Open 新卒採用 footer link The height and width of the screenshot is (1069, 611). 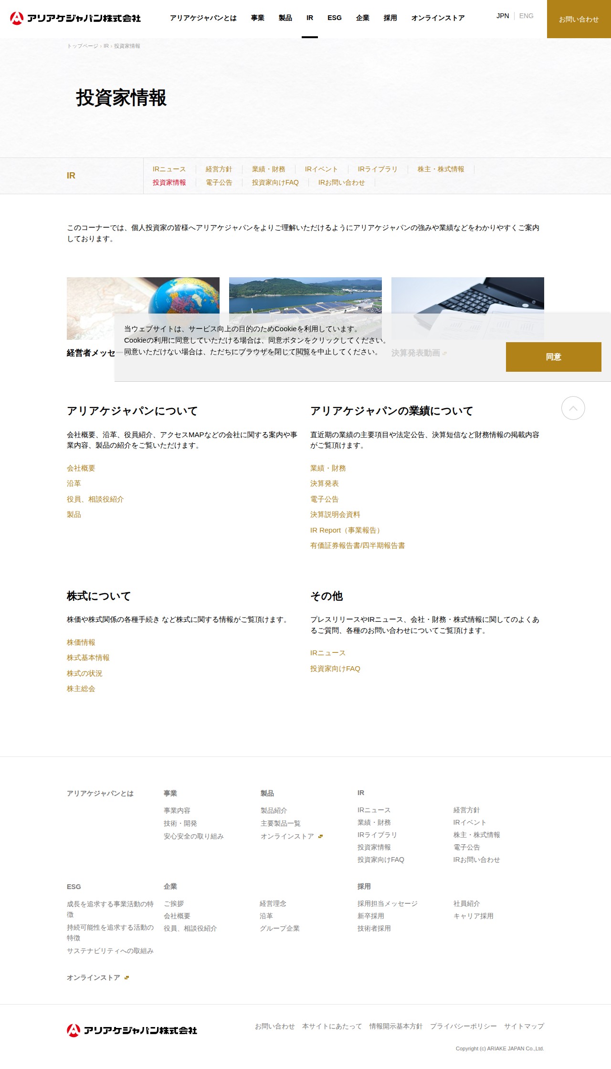pos(371,916)
